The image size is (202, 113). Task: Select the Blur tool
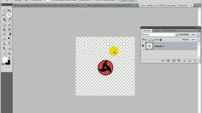(4, 38)
